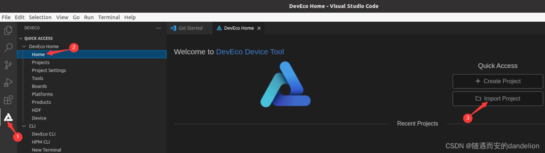Switch to the Get Started tab
This screenshot has height=153, width=545.
(x=186, y=28)
